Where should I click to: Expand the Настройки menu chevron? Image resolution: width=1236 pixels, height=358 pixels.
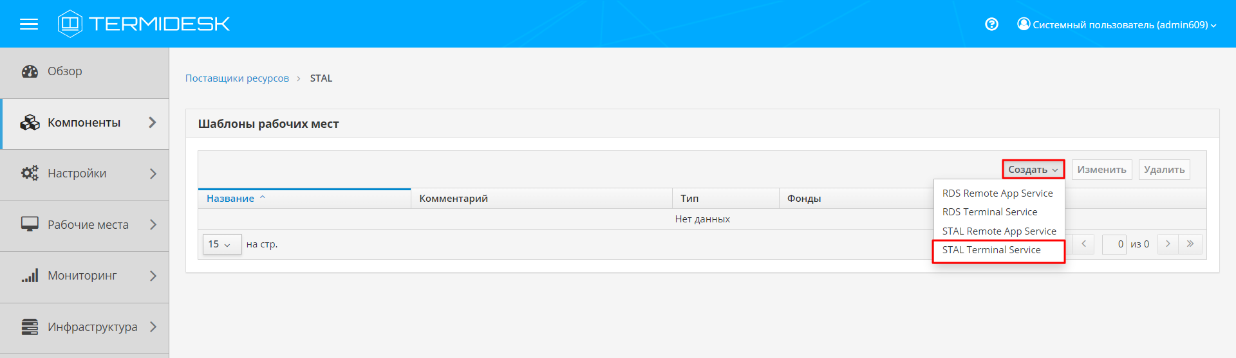[x=153, y=174]
